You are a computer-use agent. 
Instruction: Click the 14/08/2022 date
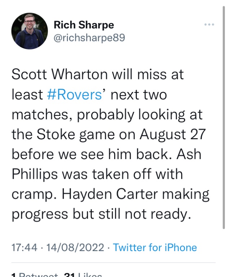coord(75,247)
